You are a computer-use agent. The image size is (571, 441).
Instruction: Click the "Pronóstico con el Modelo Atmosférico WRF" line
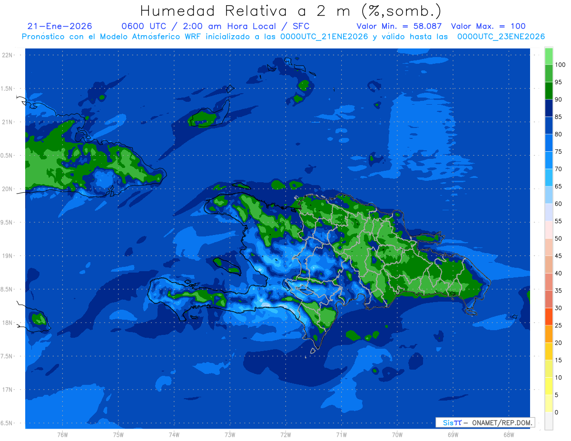(x=283, y=37)
